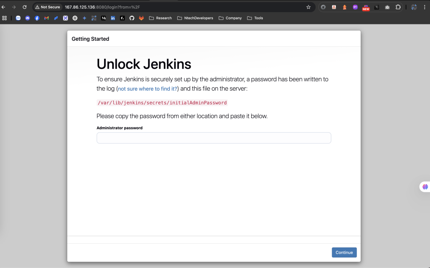
Task: Open the blue-gray blocks bookmark
Action: [x=94, y=18]
